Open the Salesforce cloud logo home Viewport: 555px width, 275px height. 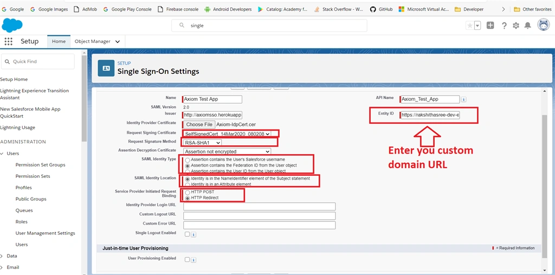tap(12, 25)
